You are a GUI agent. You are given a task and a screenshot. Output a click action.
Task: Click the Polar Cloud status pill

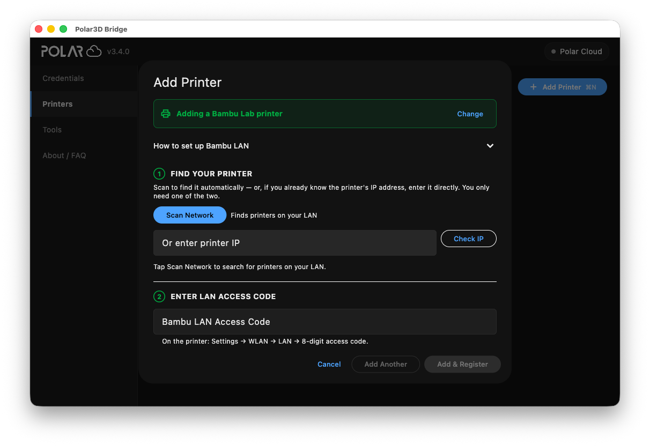point(577,51)
